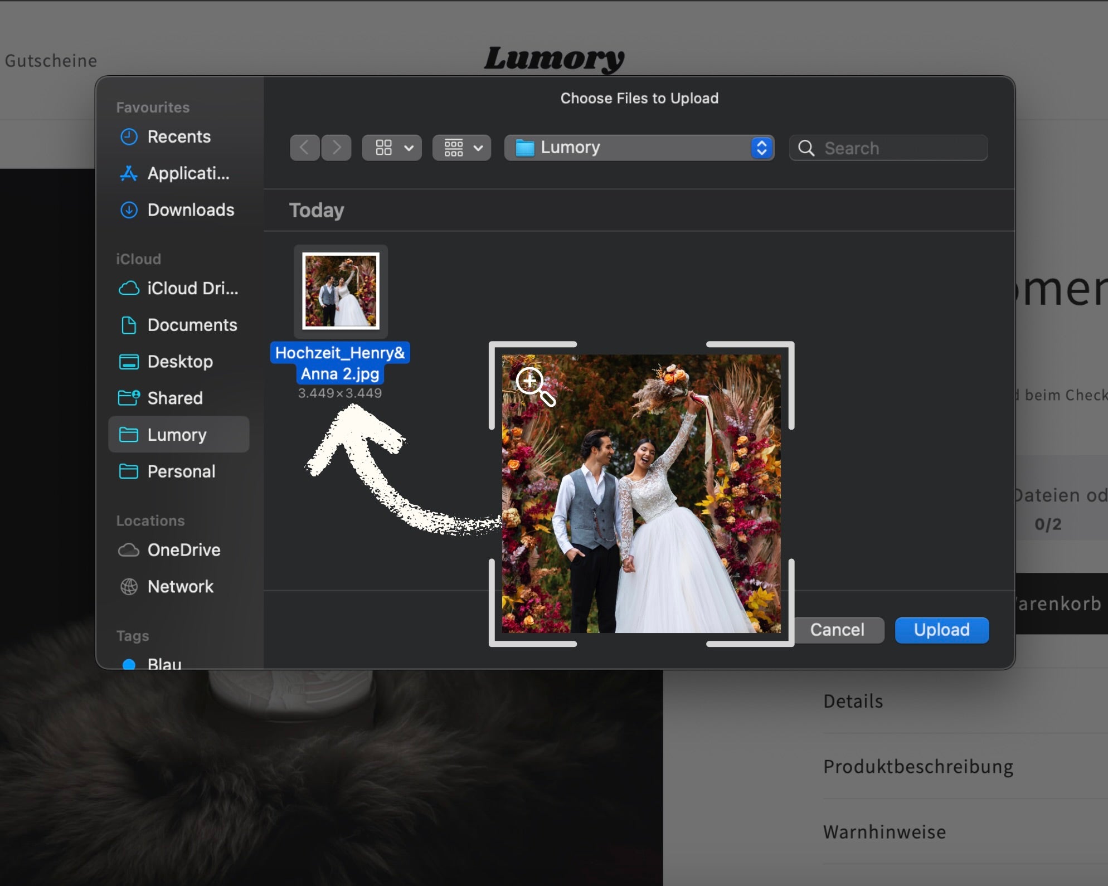Open Personal folder in sidebar
This screenshot has height=886, width=1108.
point(181,471)
